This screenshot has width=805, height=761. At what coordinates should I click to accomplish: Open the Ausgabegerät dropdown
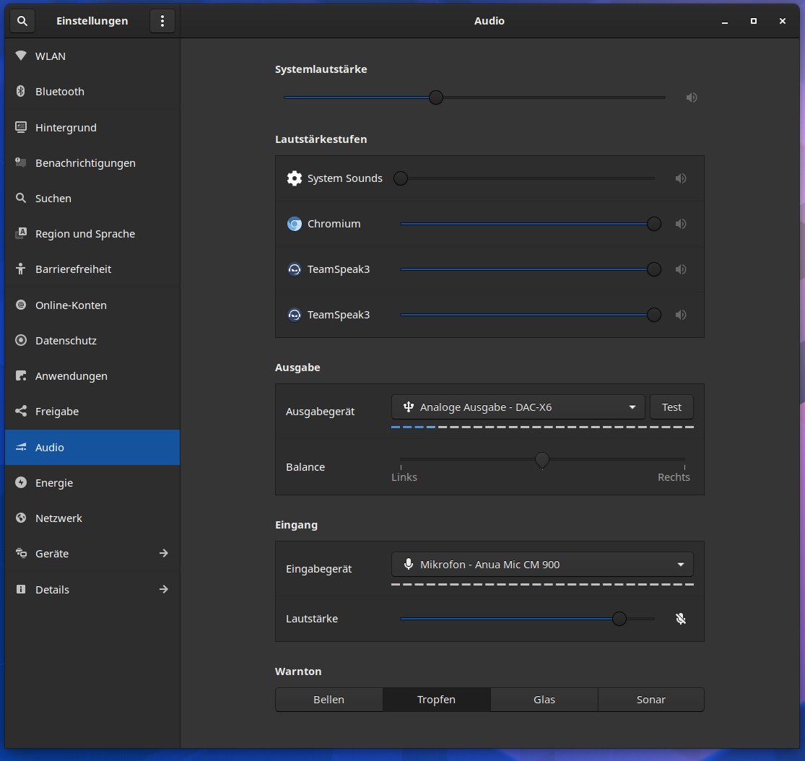pos(518,407)
